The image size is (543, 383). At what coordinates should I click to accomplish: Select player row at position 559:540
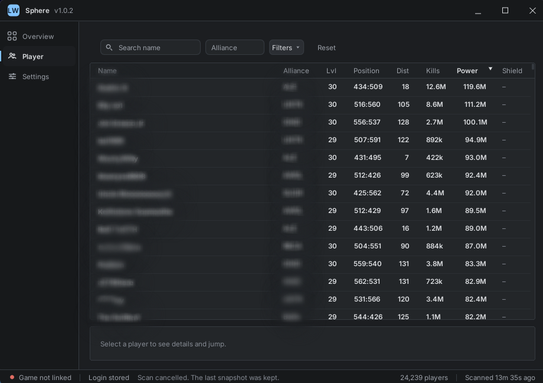click(310, 264)
